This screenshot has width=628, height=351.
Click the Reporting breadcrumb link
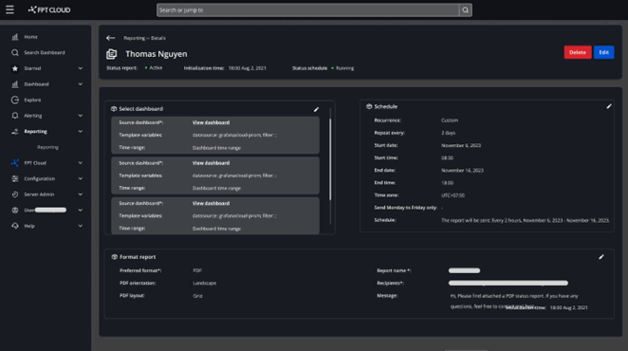(134, 38)
